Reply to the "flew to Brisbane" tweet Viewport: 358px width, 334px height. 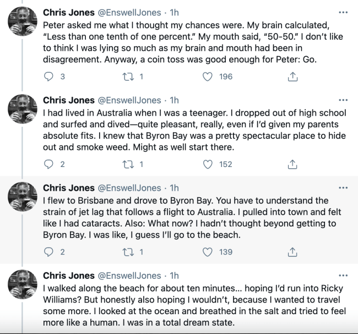(48, 252)
